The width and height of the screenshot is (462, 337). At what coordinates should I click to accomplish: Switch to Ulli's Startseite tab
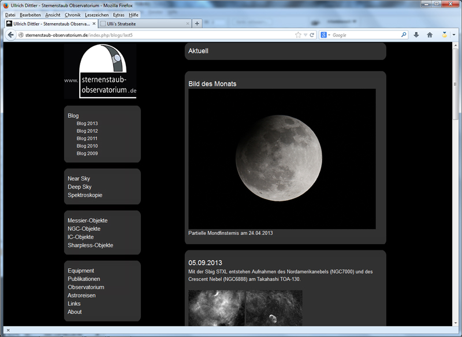point(145,24)
